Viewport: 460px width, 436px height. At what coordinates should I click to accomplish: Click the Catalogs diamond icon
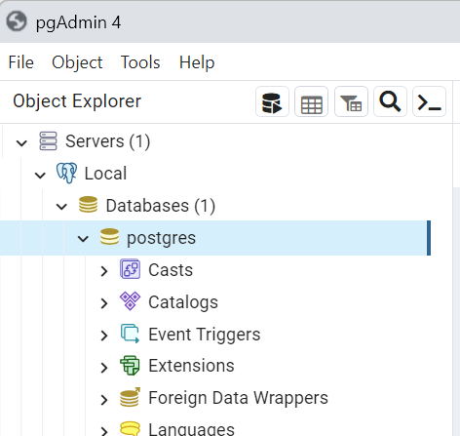click(130, 301)
